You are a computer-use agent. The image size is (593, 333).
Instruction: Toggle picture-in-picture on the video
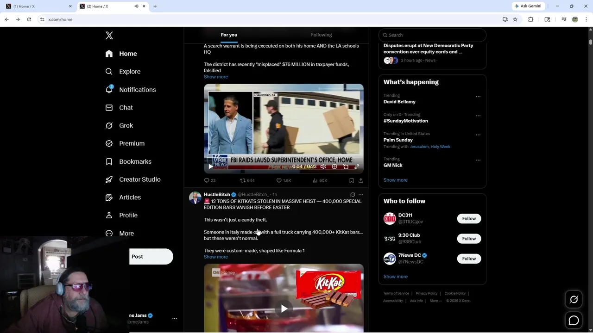(346, 166)
